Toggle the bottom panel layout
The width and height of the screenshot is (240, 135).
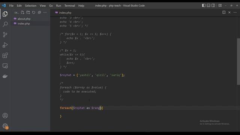click(x=208, y=6)
